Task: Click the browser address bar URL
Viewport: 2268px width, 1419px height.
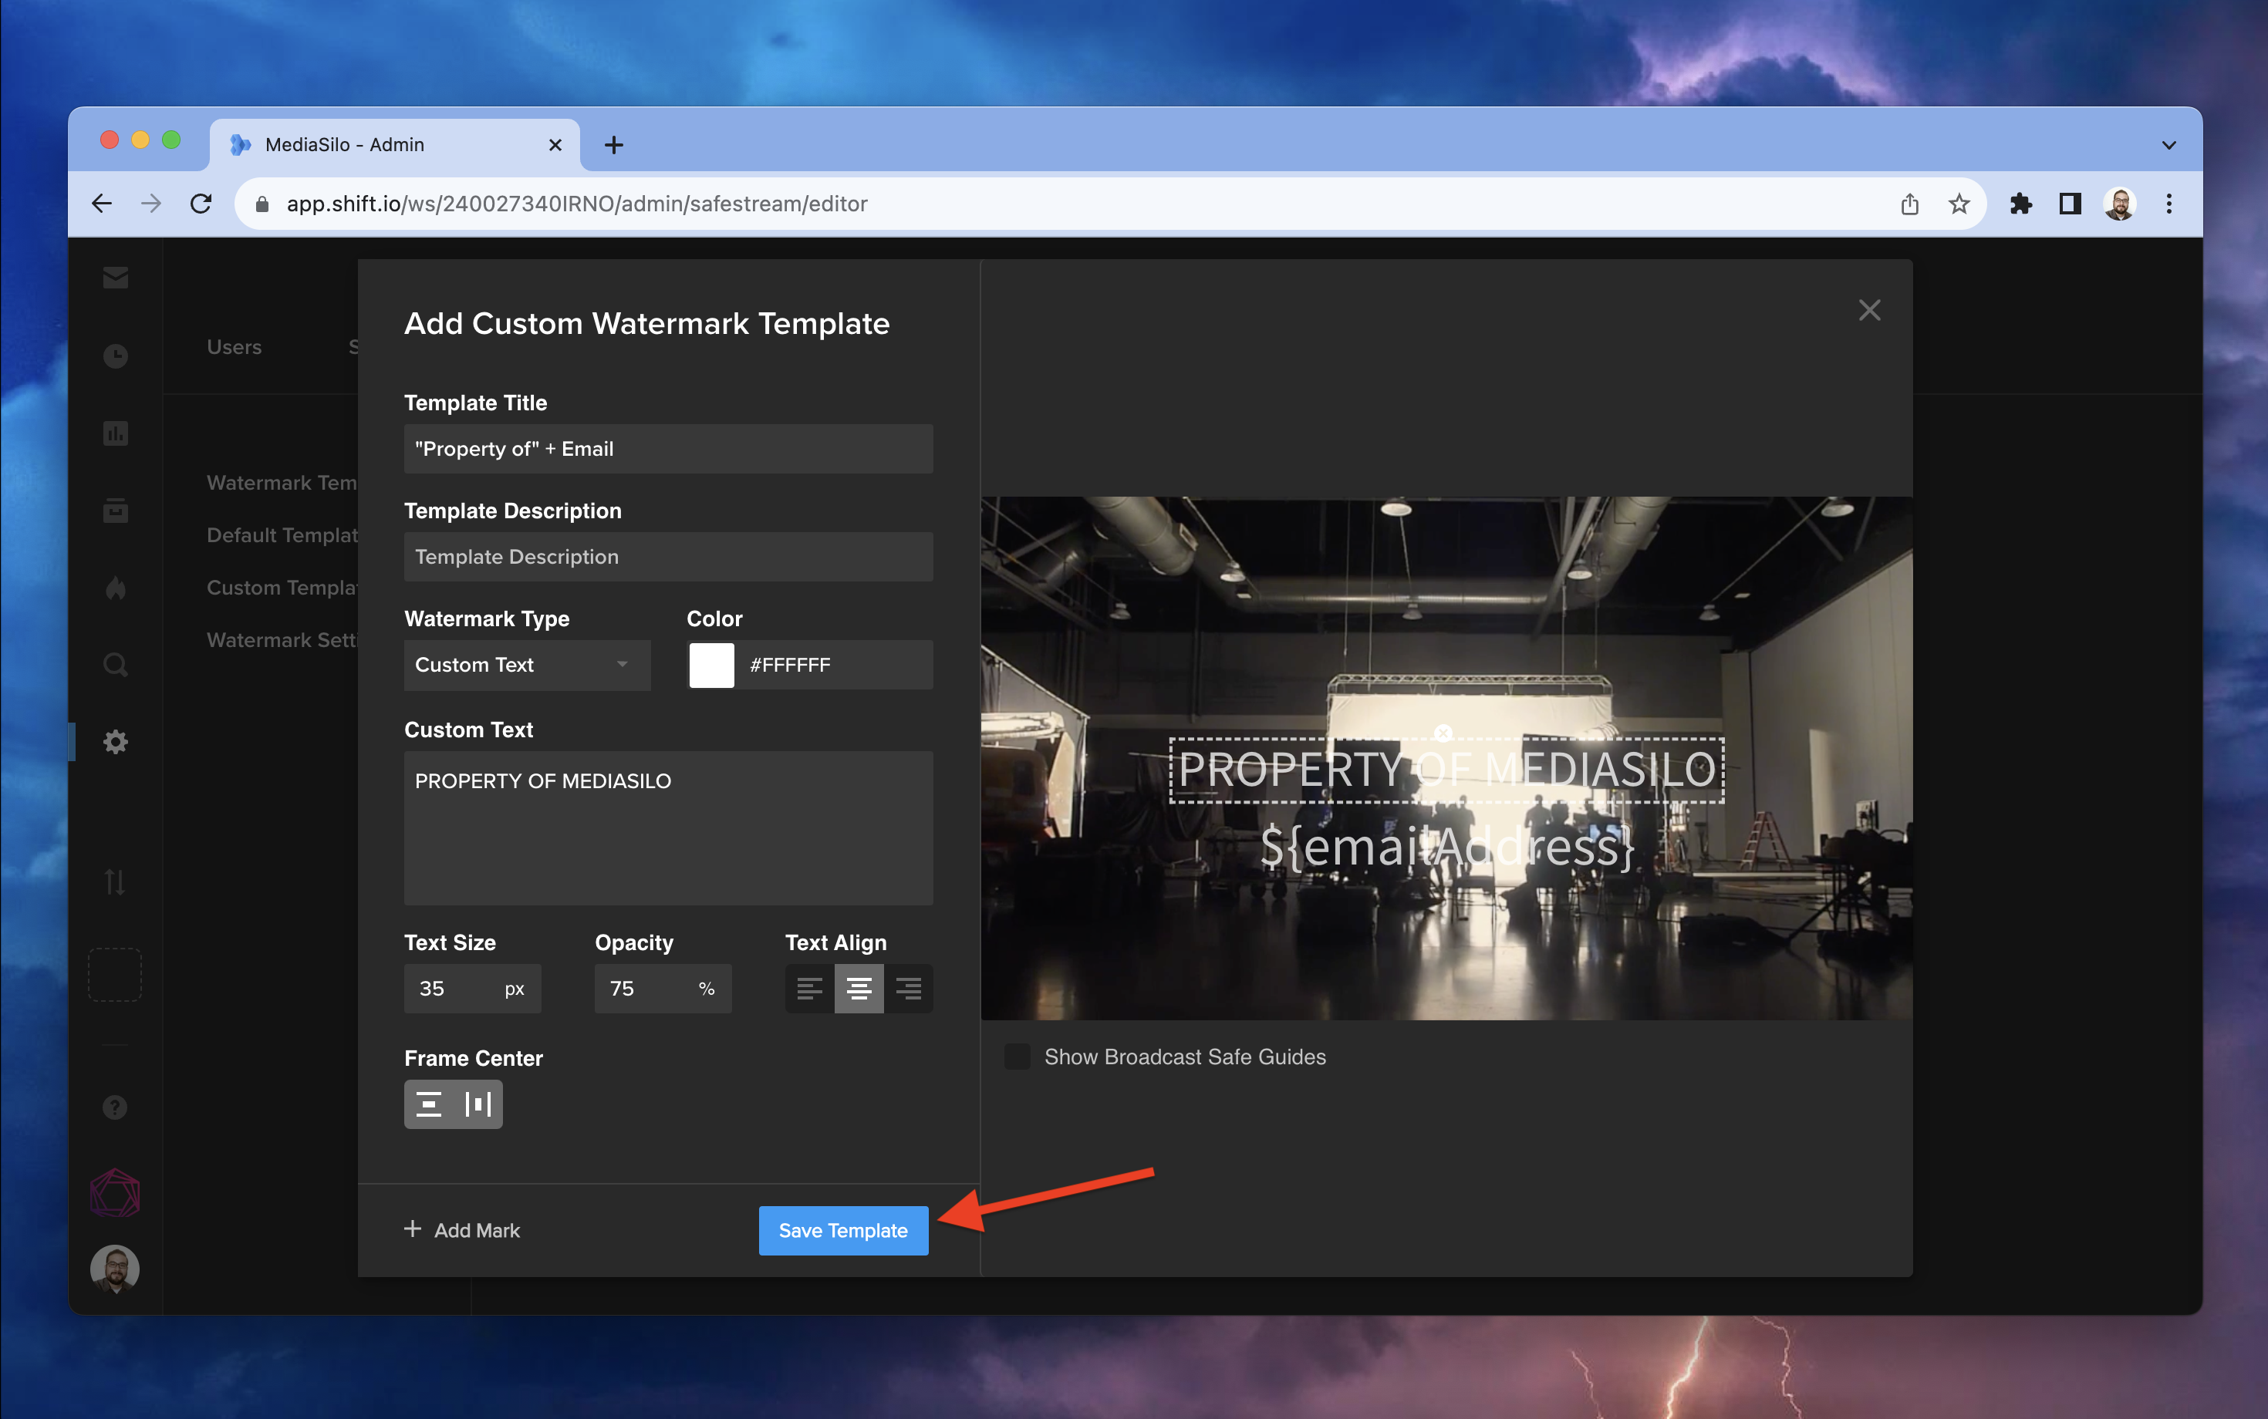Action: (x=576, y=204)
